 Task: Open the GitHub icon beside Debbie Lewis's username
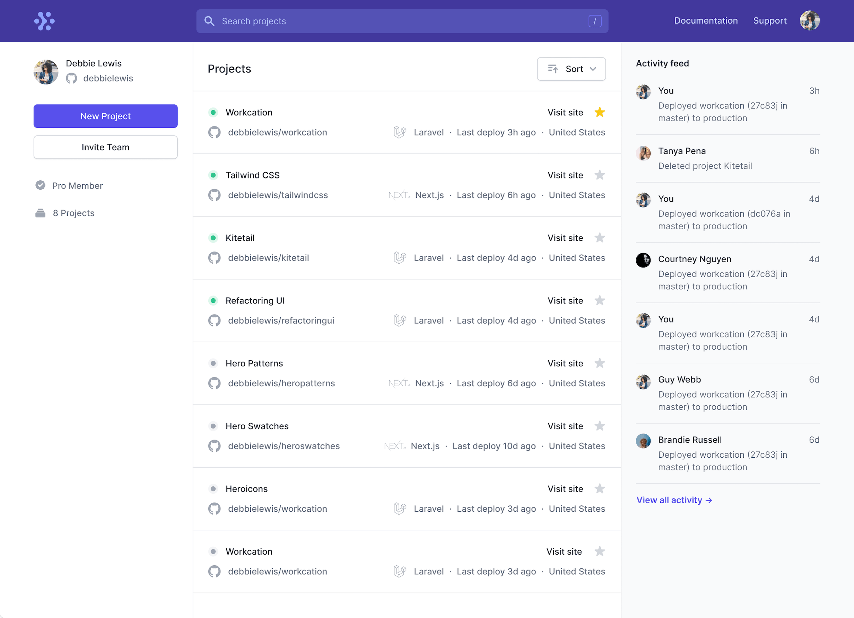(x=71, y=79)
